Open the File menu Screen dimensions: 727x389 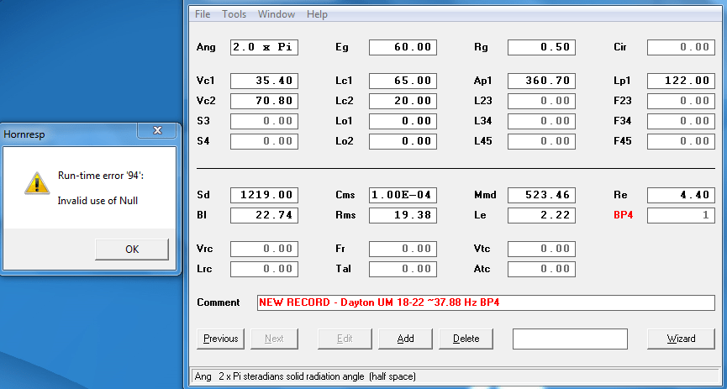[x=203, y=14]
